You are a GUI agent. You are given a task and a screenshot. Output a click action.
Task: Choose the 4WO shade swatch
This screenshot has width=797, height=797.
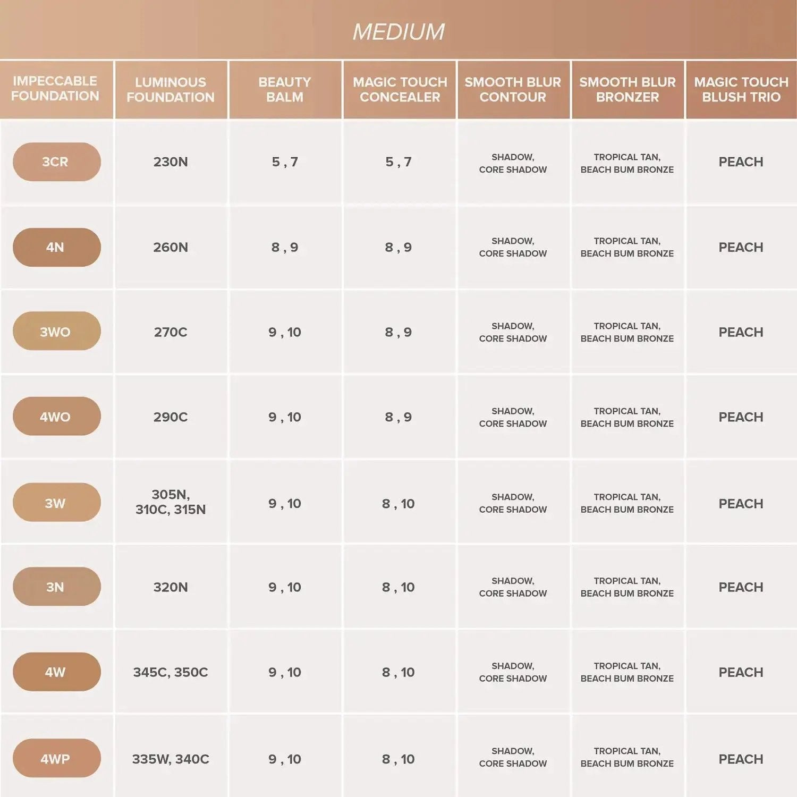coord(56,417)
